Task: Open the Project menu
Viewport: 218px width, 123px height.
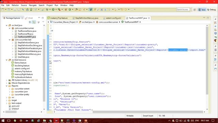Action: (x=49, y=5)
